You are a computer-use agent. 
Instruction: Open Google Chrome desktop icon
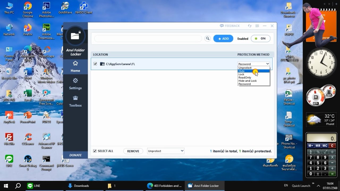point(28,10)
